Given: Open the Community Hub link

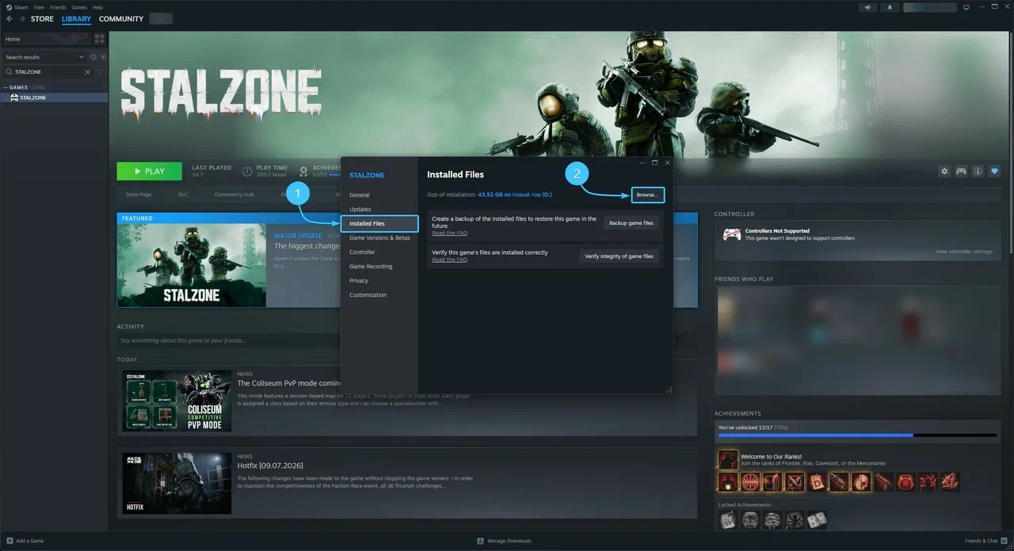Looking at the screenshot, I should click(234, 194).
